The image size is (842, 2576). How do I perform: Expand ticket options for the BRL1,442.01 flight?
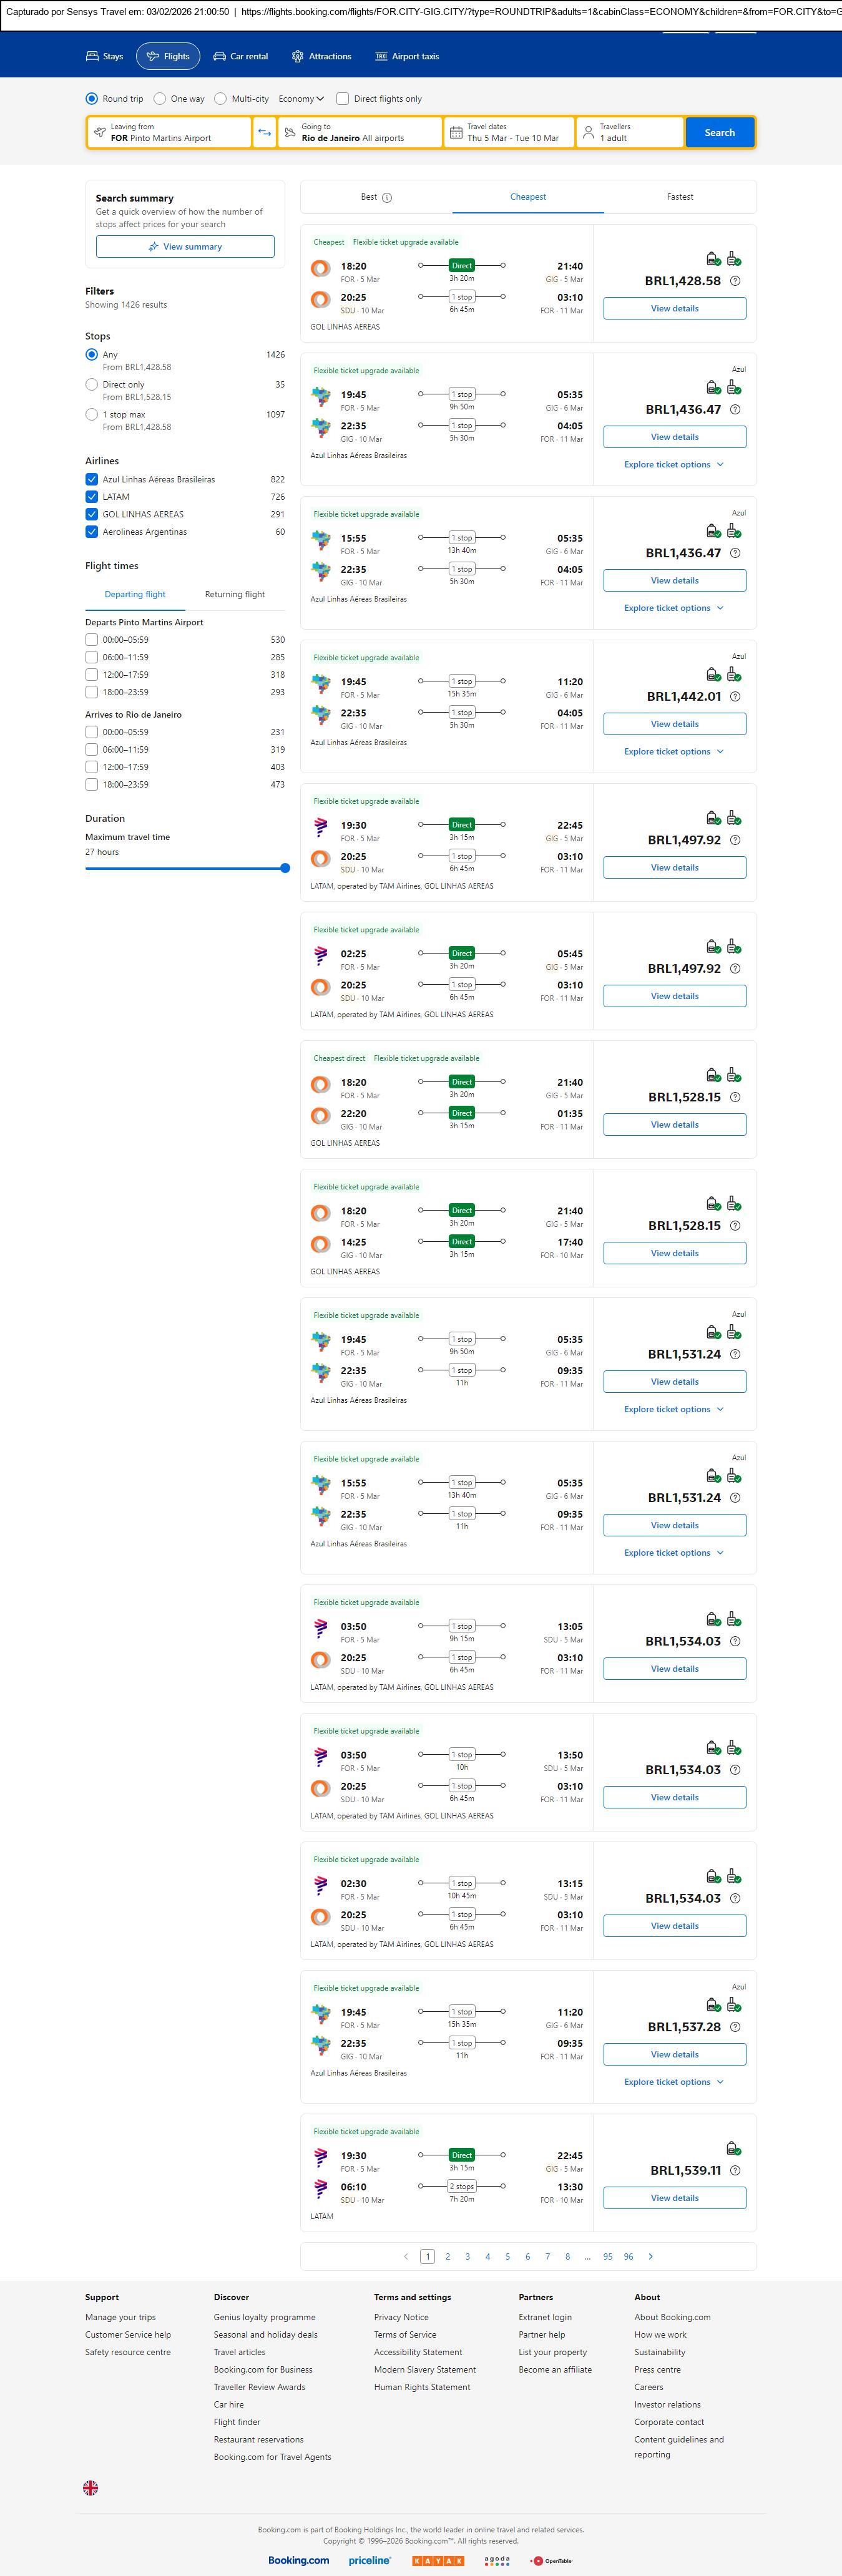pyautogui.click(x=673, y=752)
